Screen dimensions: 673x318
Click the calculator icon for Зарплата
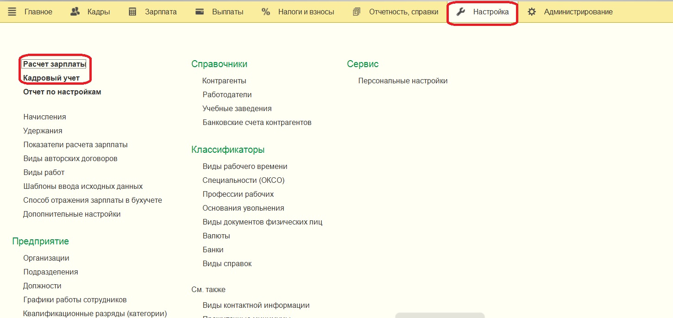132,12
